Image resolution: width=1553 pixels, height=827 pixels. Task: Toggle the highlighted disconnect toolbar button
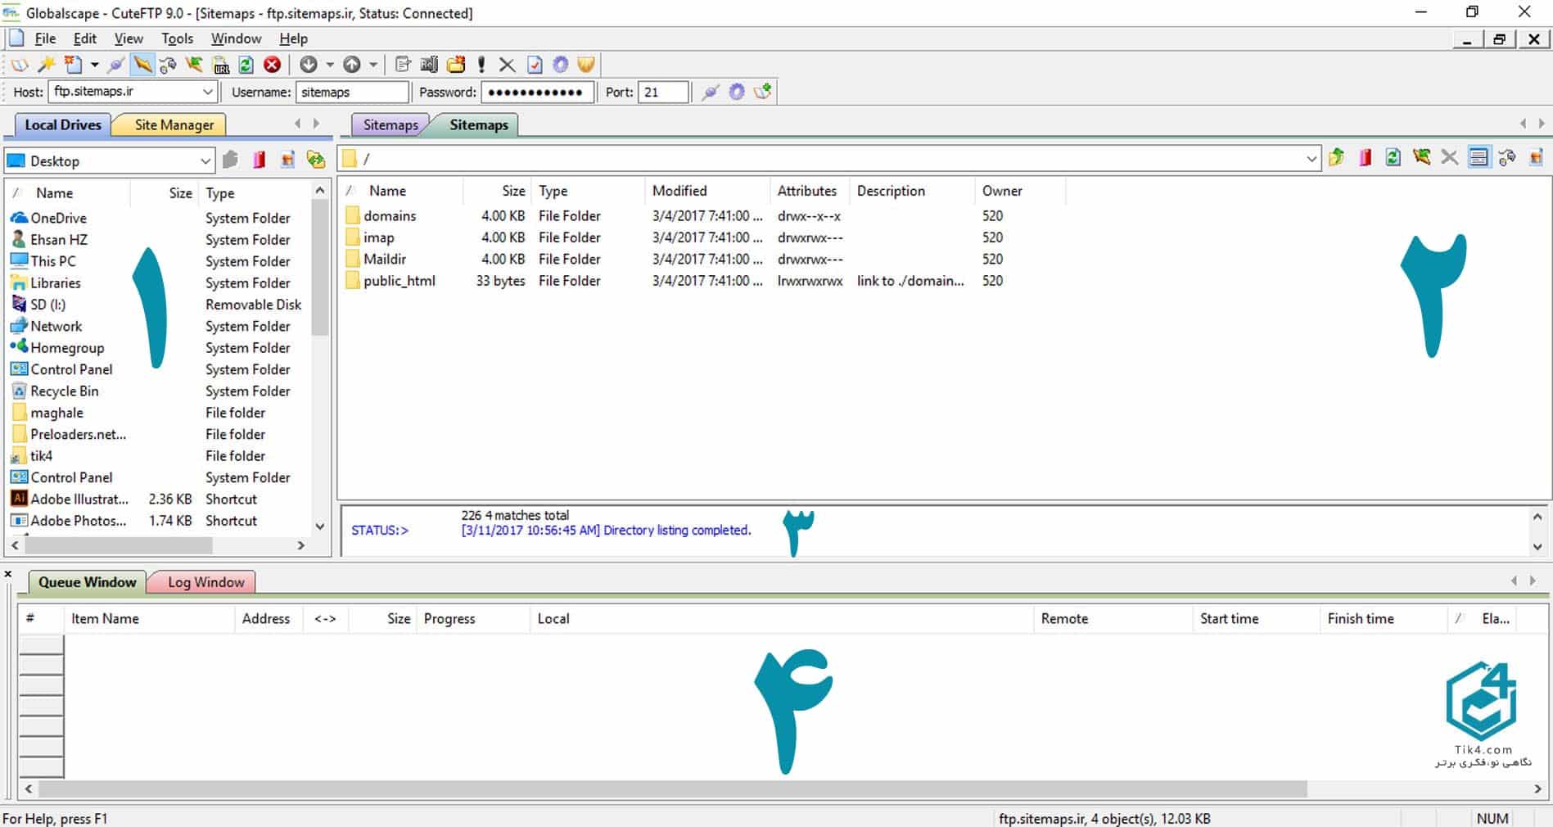click(x=142, y=65)
